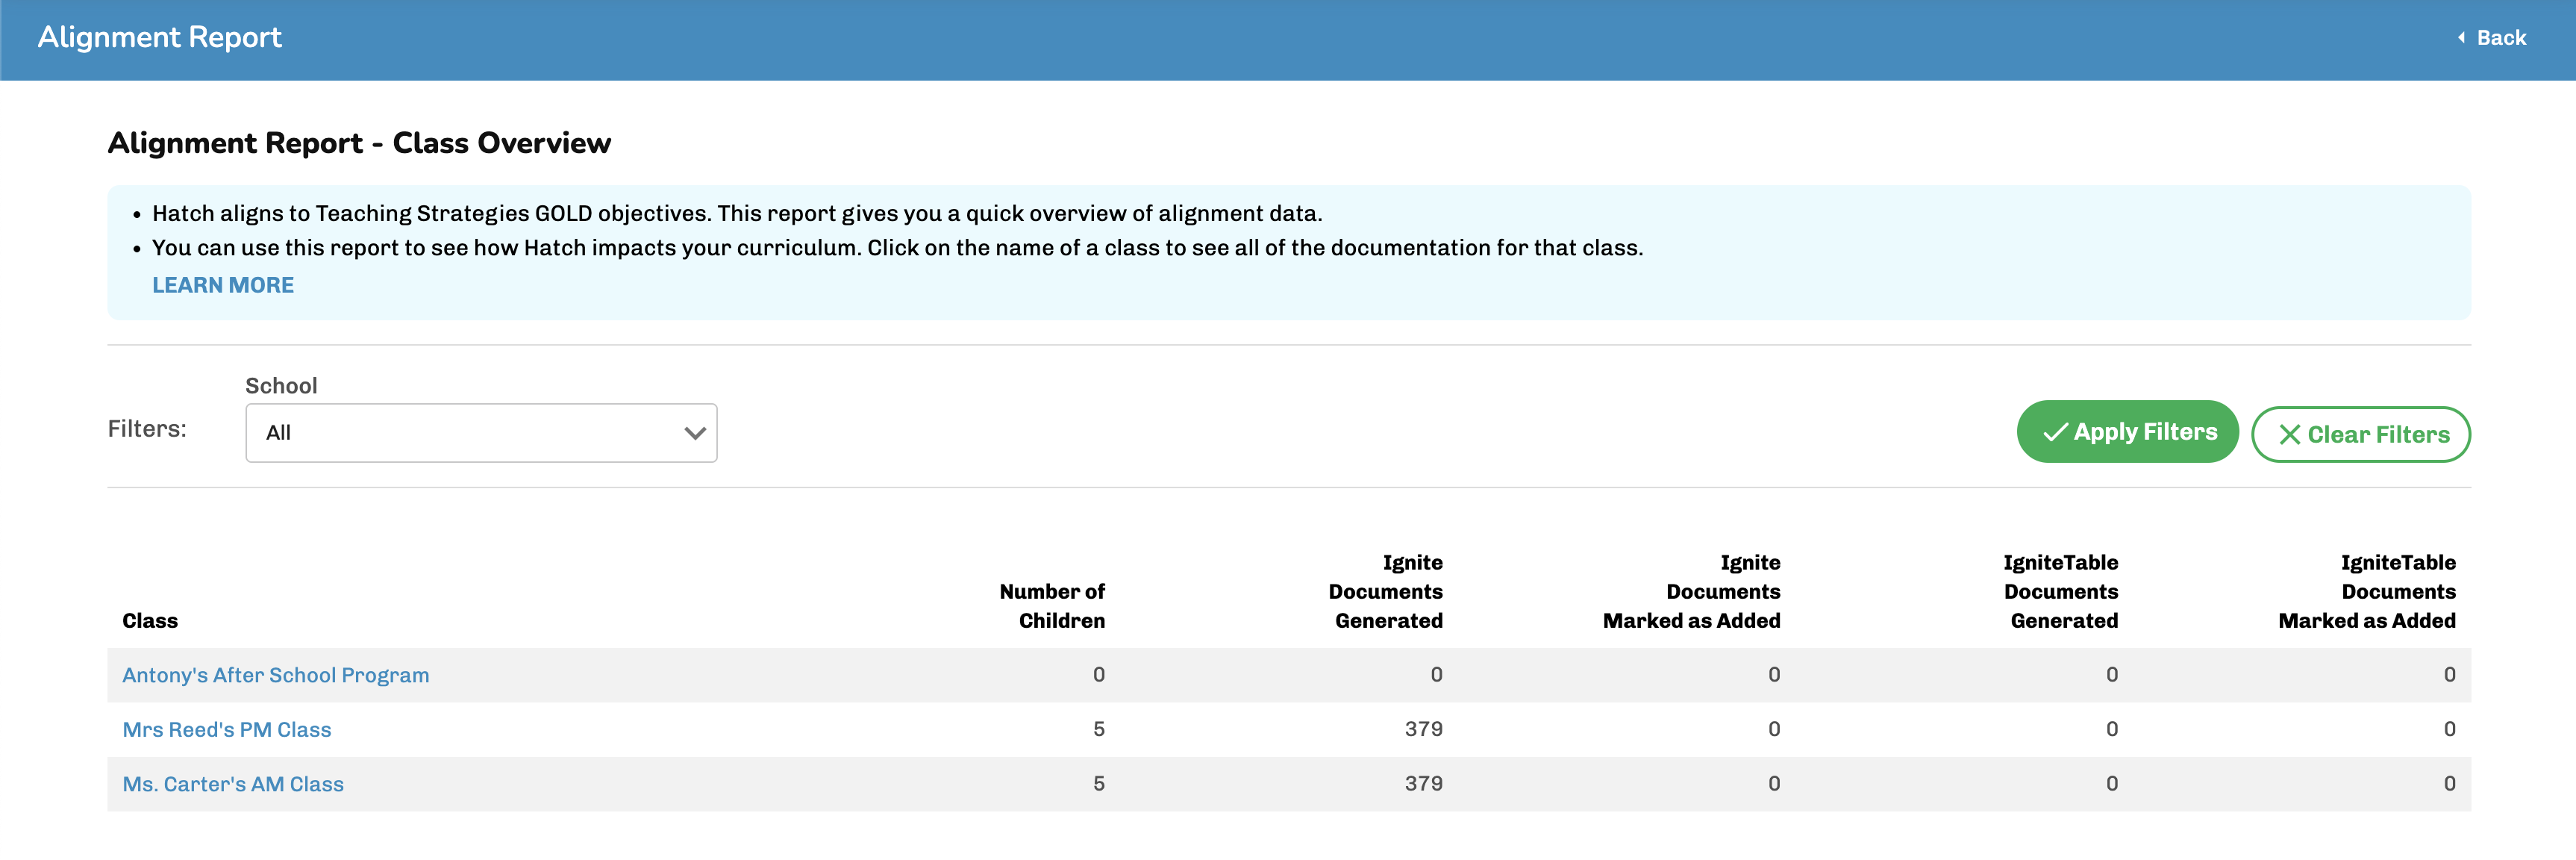Click the Apply Filters button
This screenshot has height=860, width=2576.
[x=2127, y=432]
